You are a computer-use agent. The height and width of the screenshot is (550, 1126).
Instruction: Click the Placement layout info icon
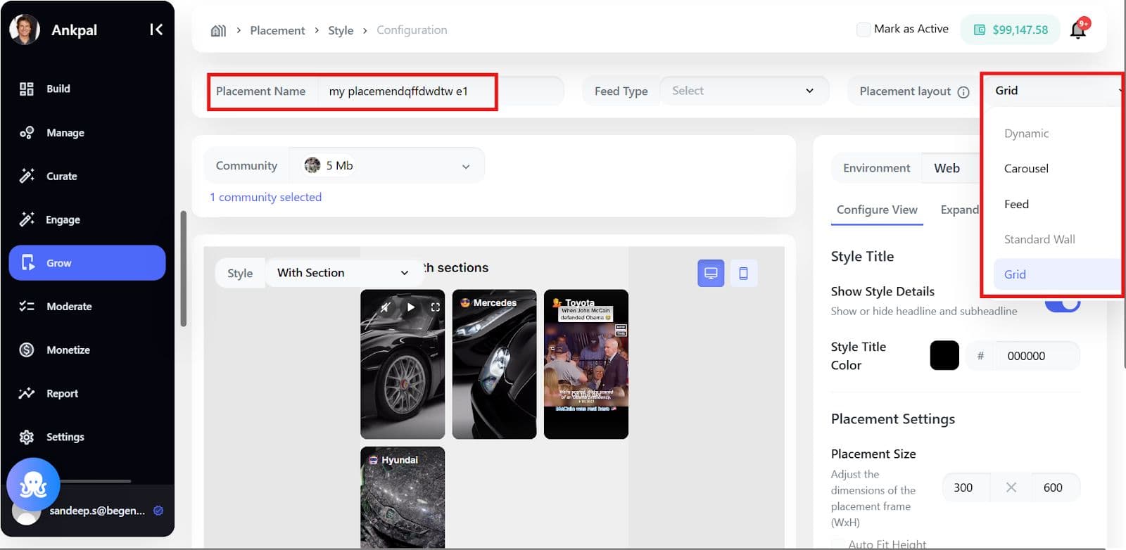(x=963, y=92)
